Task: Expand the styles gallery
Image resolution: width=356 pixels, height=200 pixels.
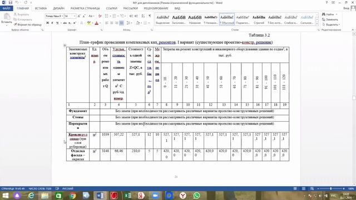Action: (317, 23)
